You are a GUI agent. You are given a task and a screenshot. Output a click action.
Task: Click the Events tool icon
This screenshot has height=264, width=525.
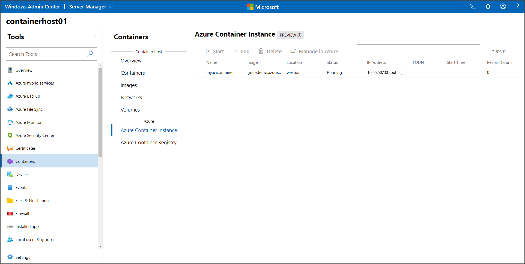10,187
